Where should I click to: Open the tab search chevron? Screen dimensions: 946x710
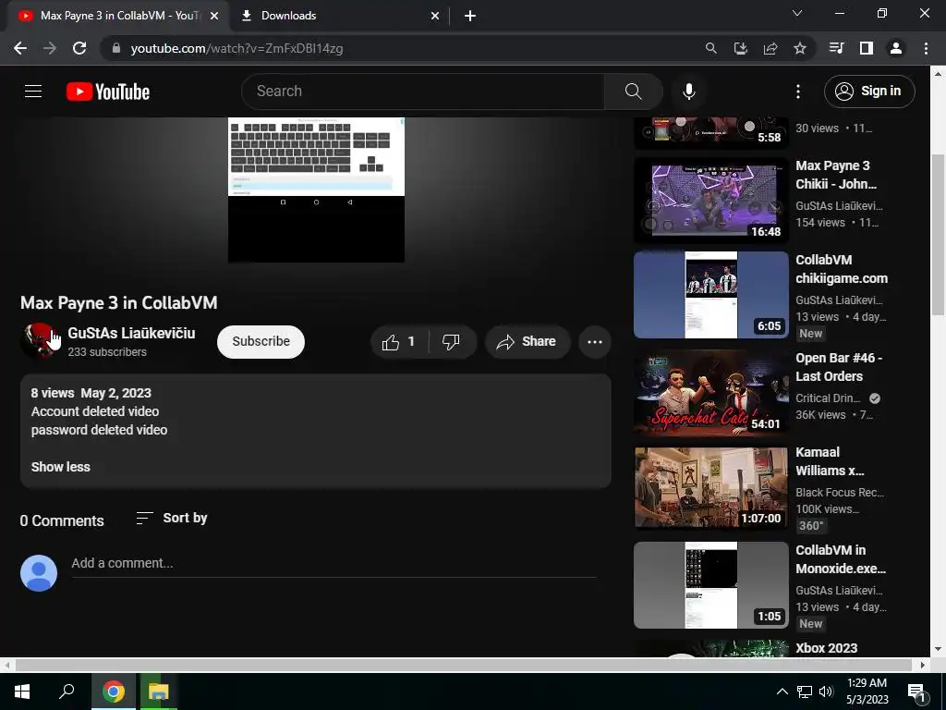point(797,13)
